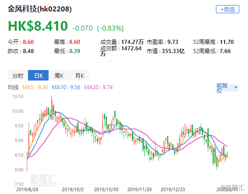
Task: Add stock with the +自选 button
Action: [227, 9]
